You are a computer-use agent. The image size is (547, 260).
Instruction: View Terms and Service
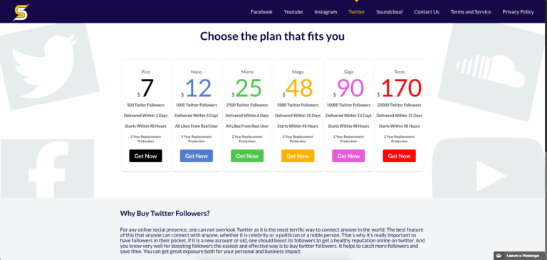470,12
